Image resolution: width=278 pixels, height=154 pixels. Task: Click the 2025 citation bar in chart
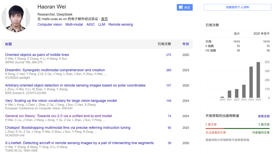258,80
